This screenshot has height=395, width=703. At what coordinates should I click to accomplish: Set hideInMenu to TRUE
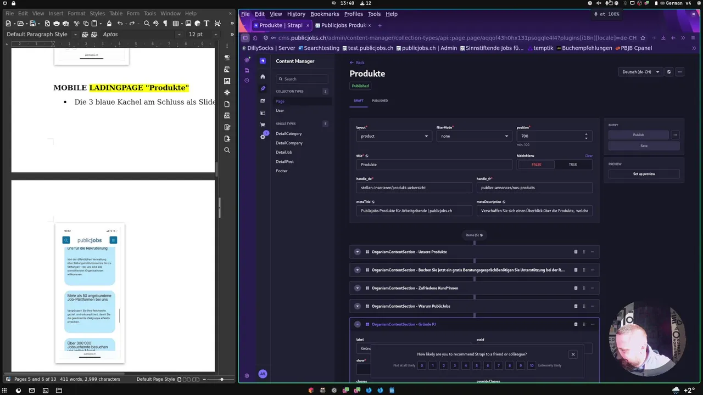(x=573, y=165)
